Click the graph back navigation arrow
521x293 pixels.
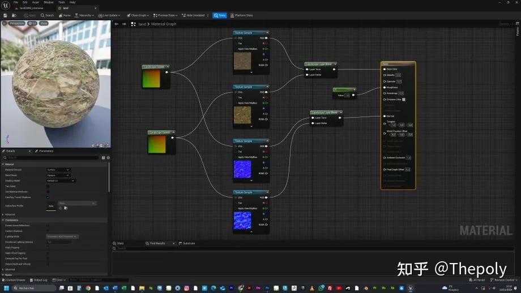116,24
